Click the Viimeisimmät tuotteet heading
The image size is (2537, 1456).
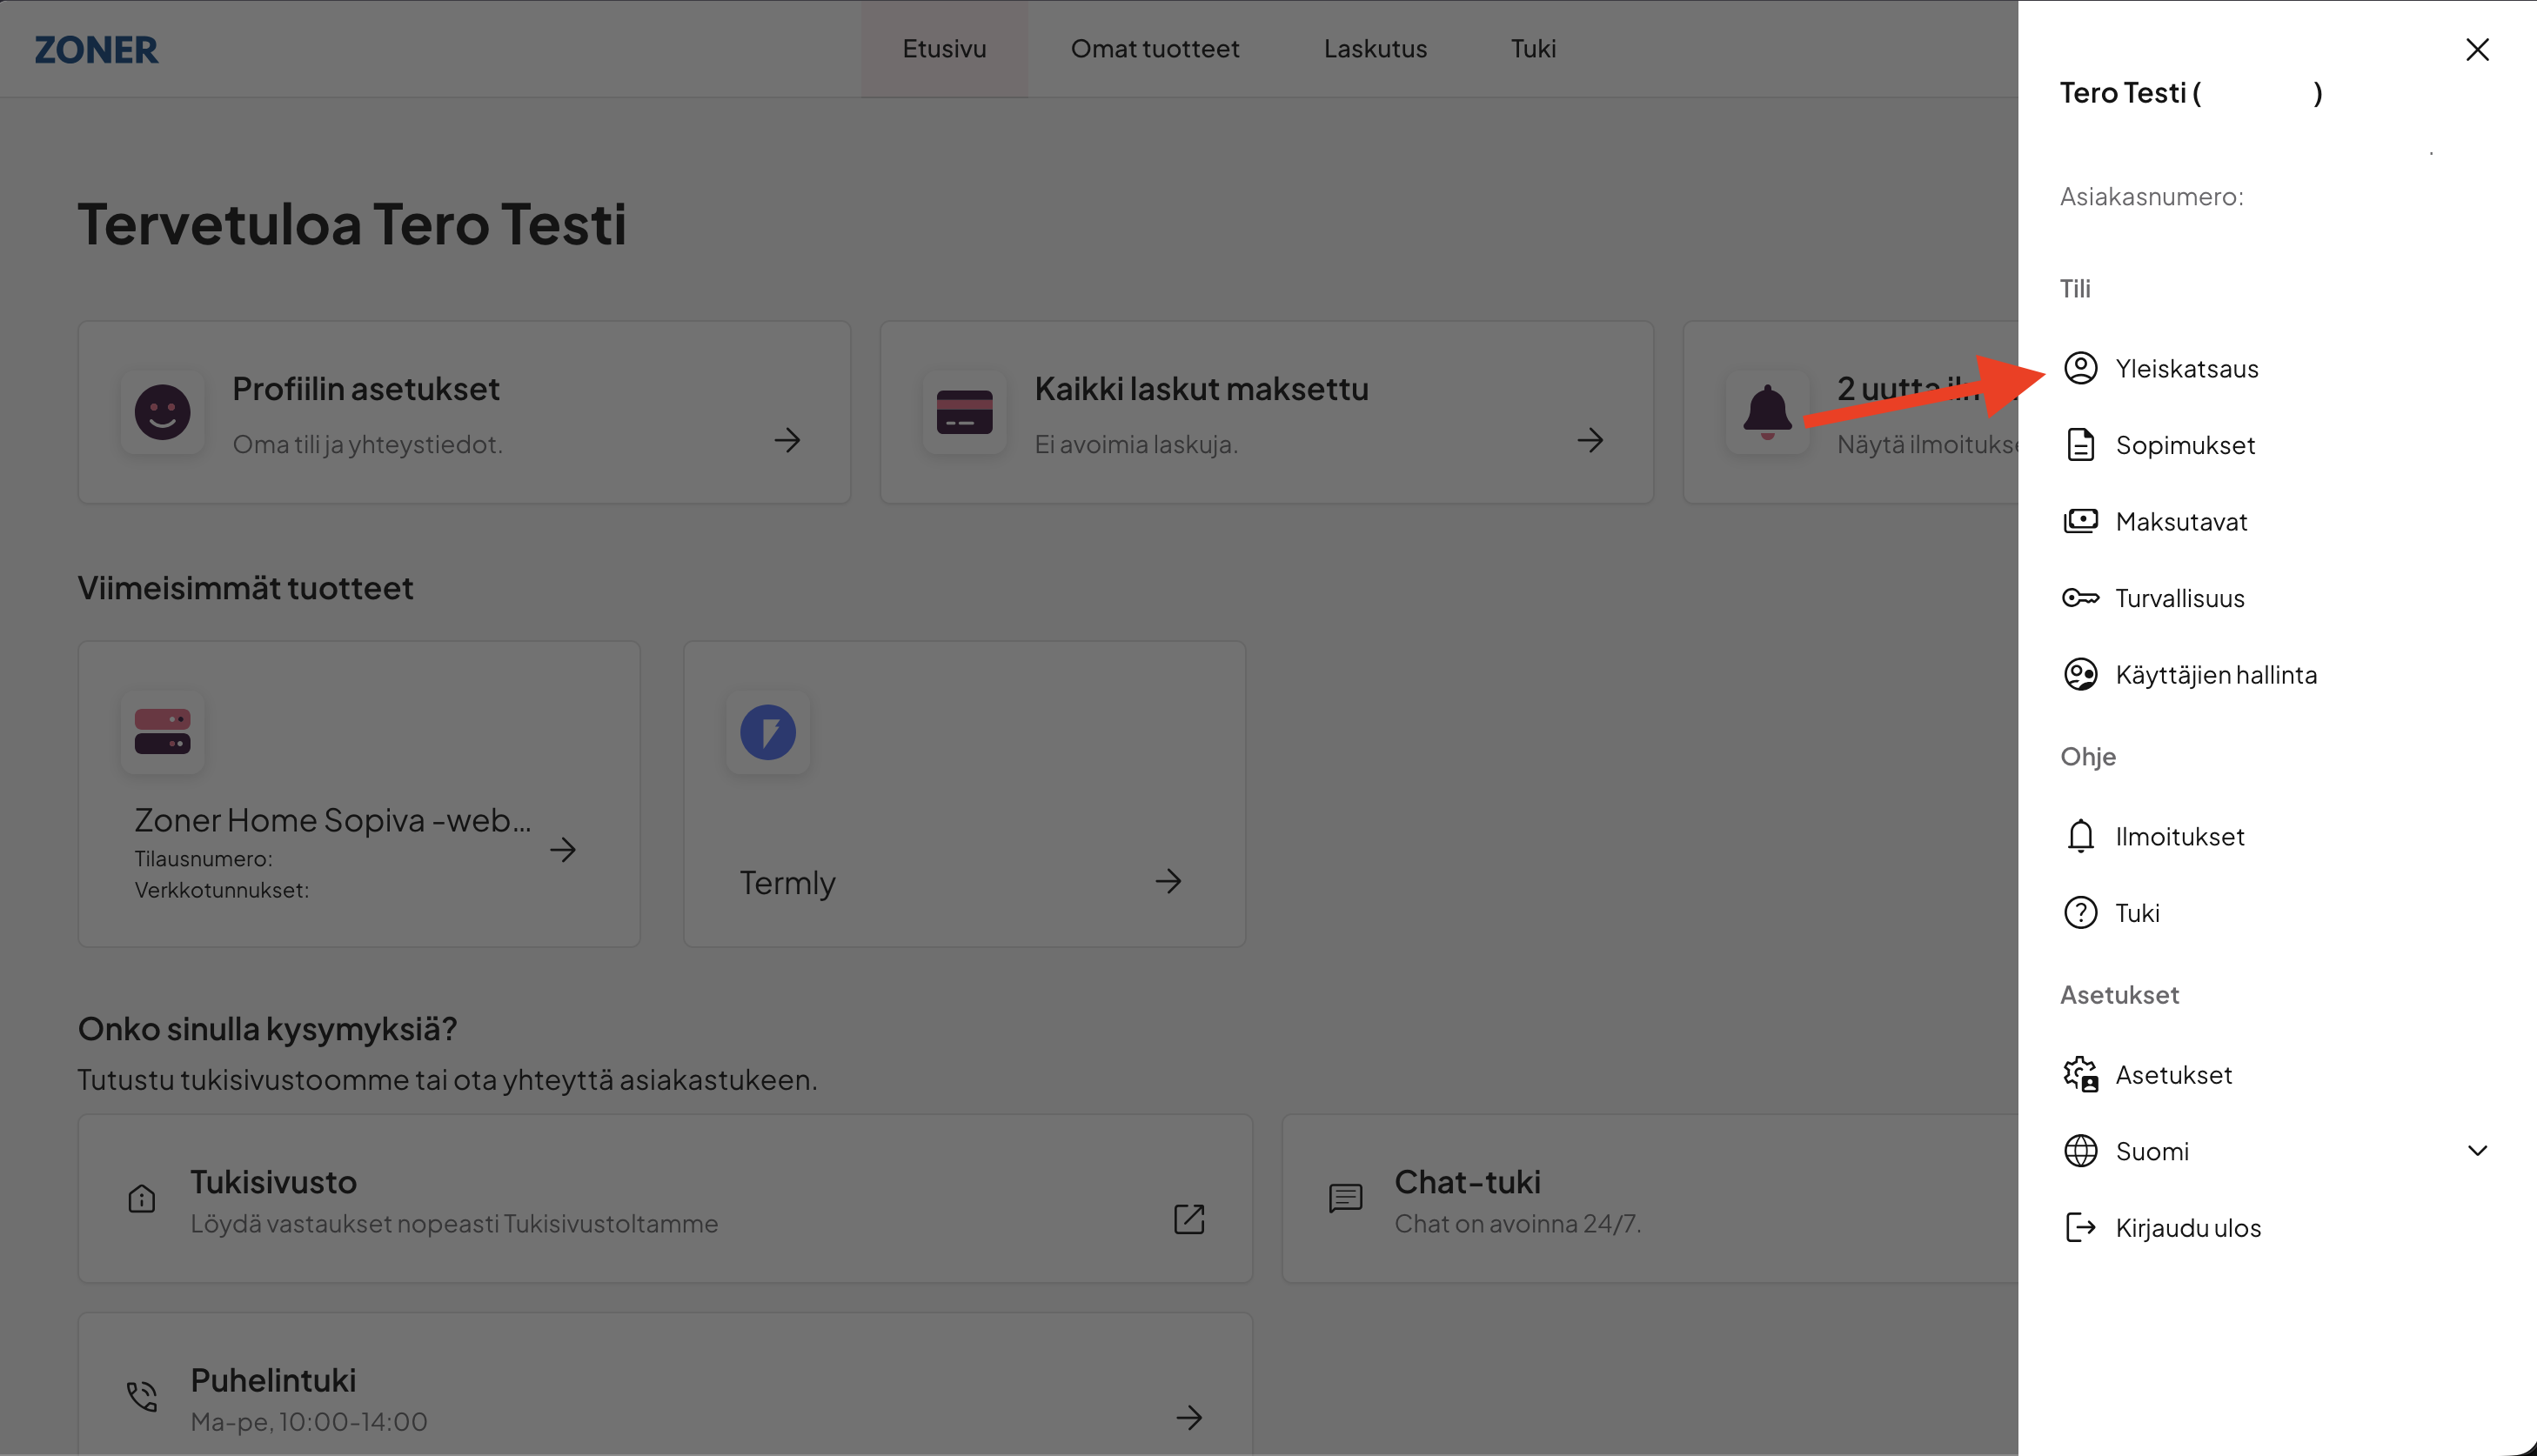[x=245, y=588]
